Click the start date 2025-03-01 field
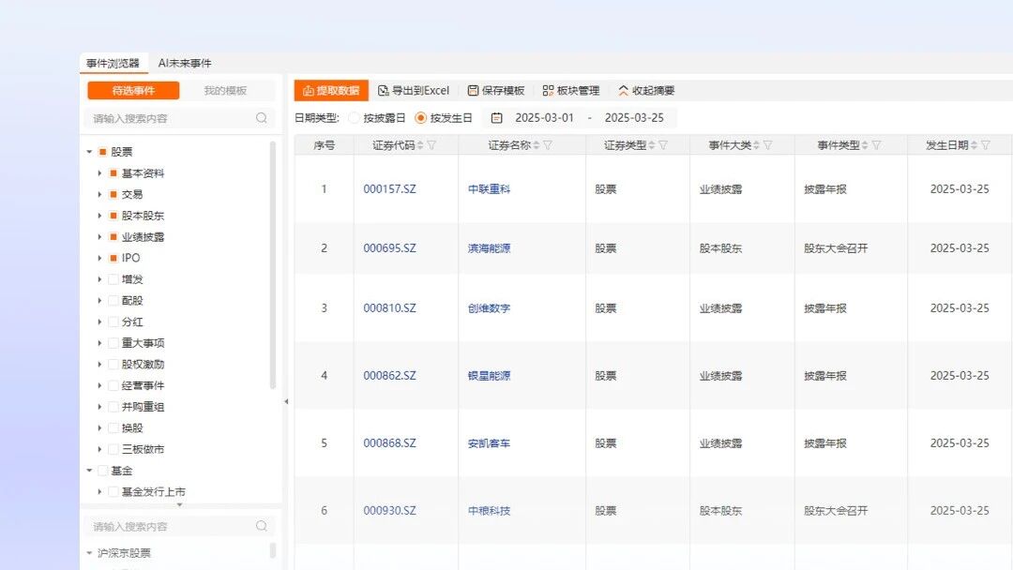Image resolution: width=1013 pixels, height=570 pixels. click(x=544, y=118)
